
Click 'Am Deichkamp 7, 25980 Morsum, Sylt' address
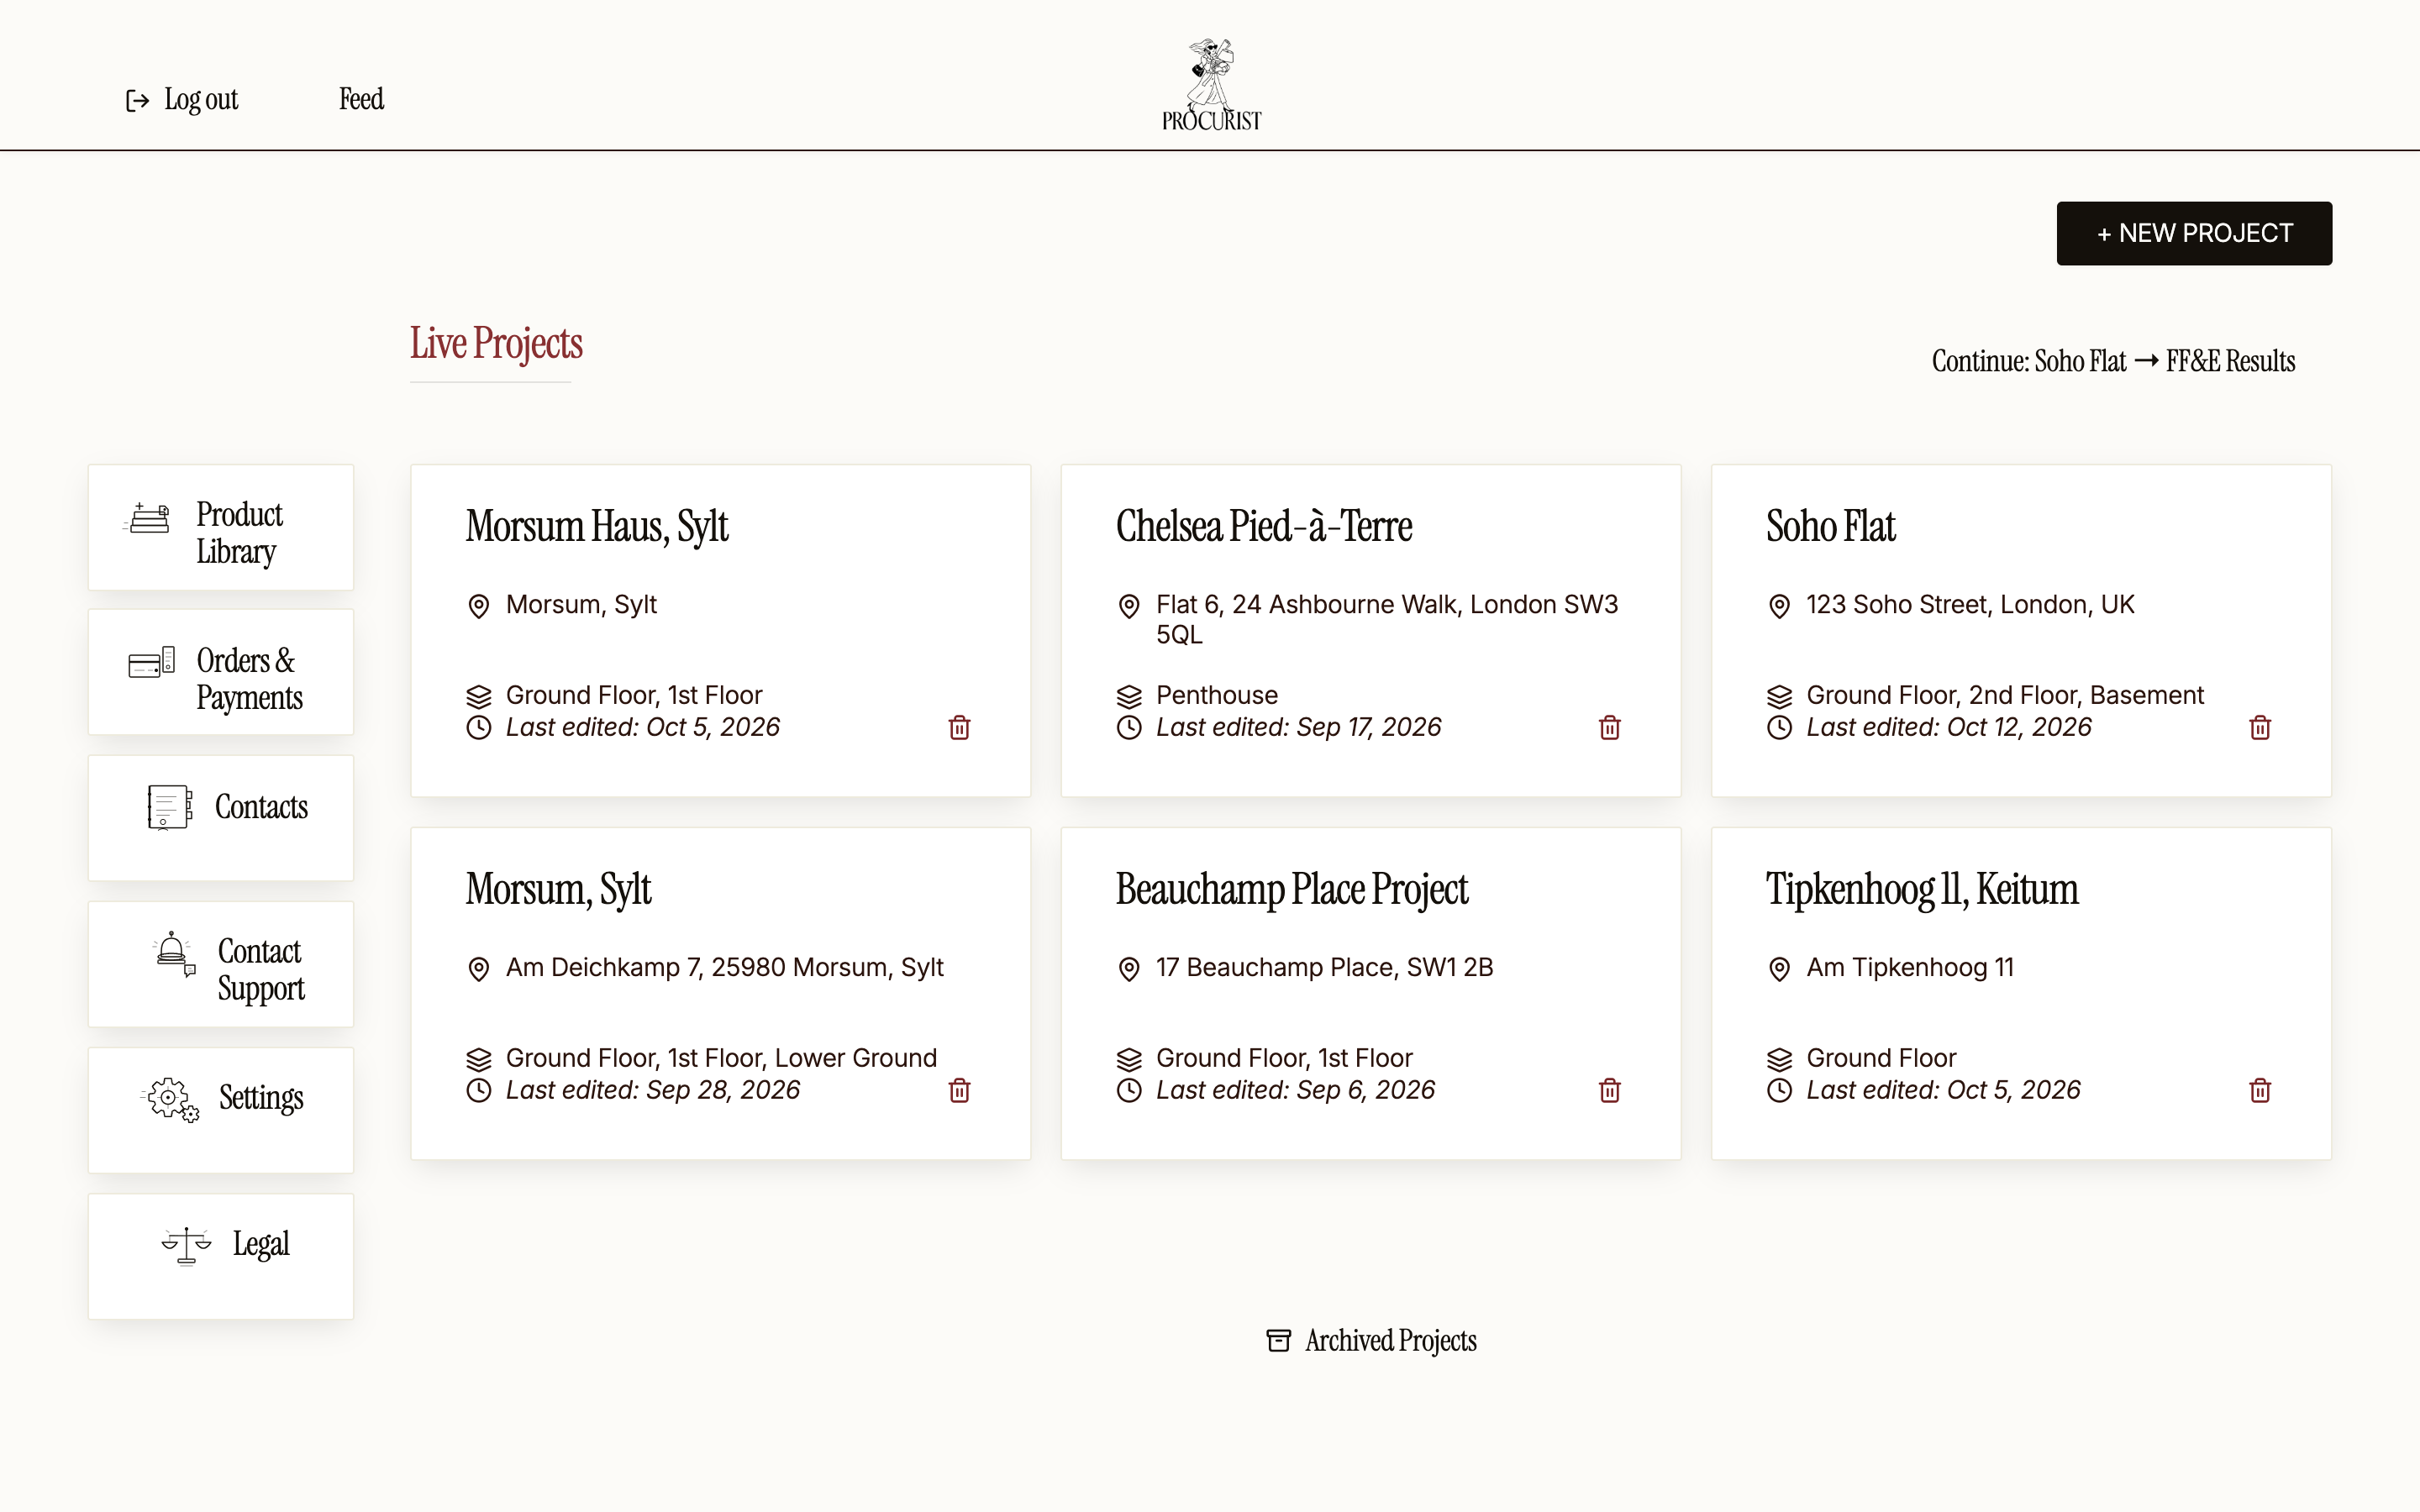(724, 967)
